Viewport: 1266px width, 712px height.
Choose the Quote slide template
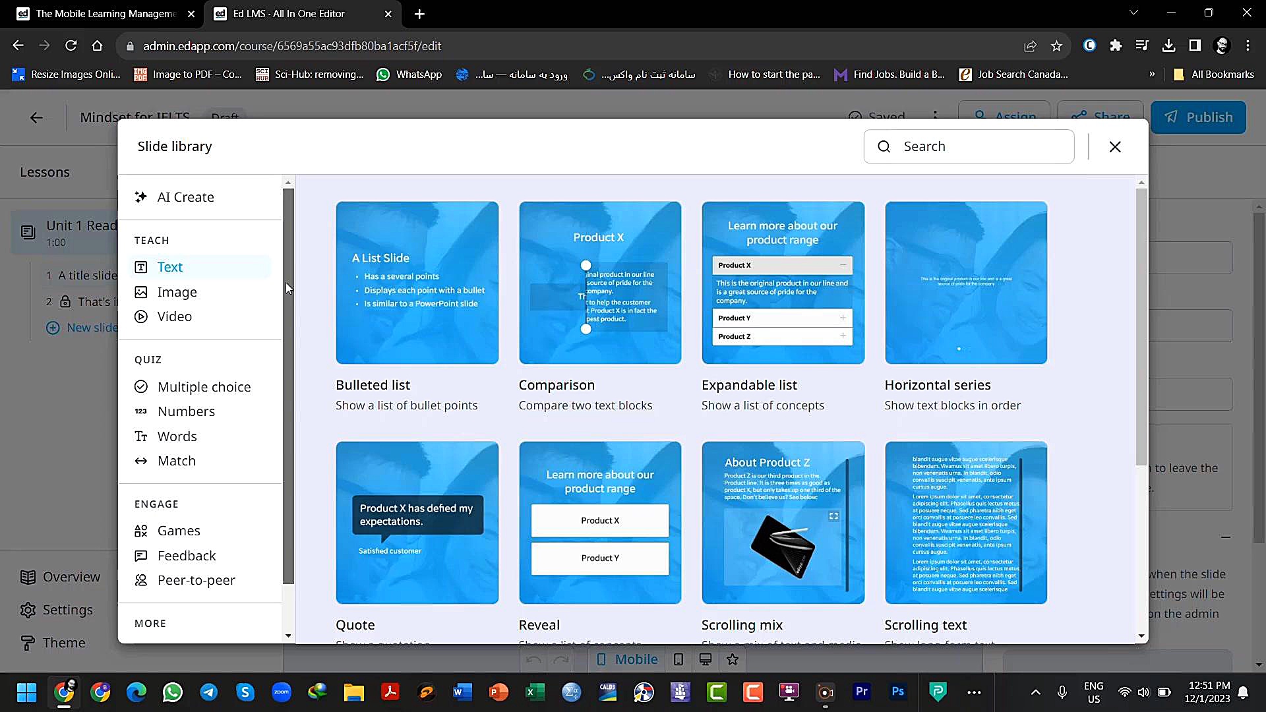(x=417, y=523)
